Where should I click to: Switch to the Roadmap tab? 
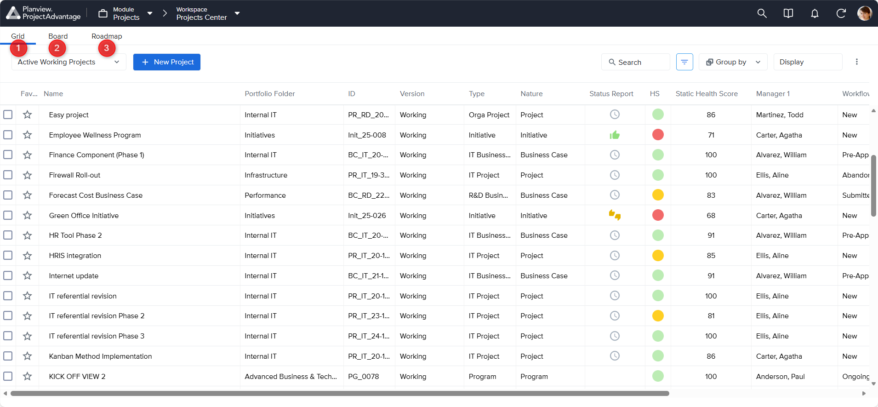(107, 36)
